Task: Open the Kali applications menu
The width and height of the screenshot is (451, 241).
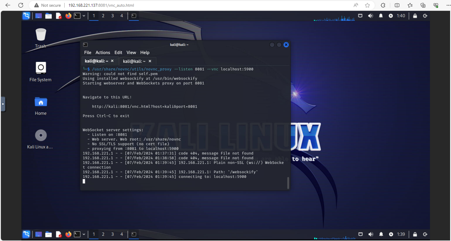Action: coord(26,16)
